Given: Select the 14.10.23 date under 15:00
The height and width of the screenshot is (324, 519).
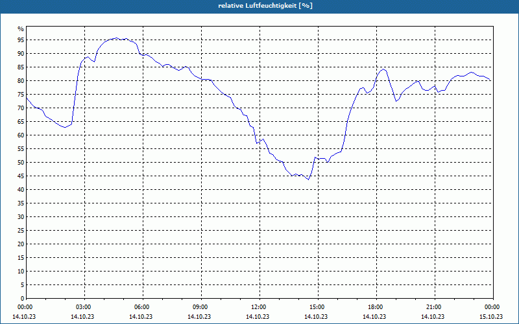Looking at the screenshot, I should coord(316,317).
